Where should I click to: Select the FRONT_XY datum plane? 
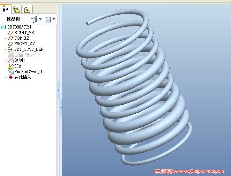[25, 44]
